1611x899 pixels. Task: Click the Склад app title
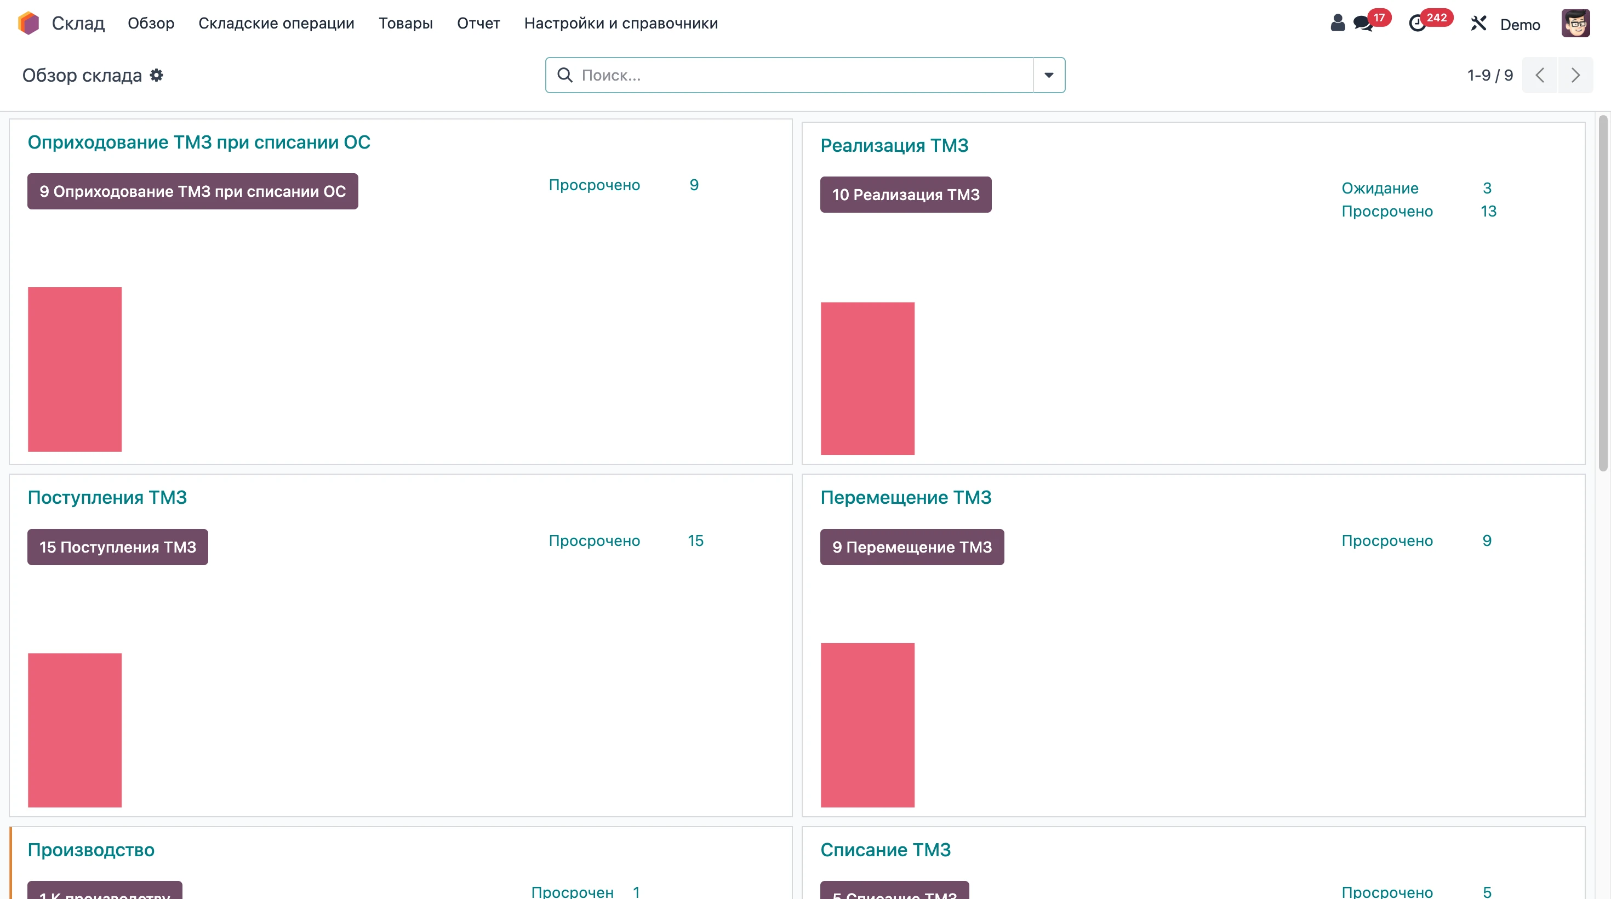pyautogui.click(x=78, y=23)
